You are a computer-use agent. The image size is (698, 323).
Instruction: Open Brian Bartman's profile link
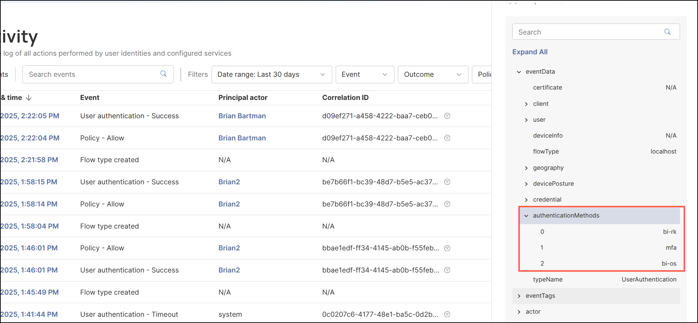point(242,116)
